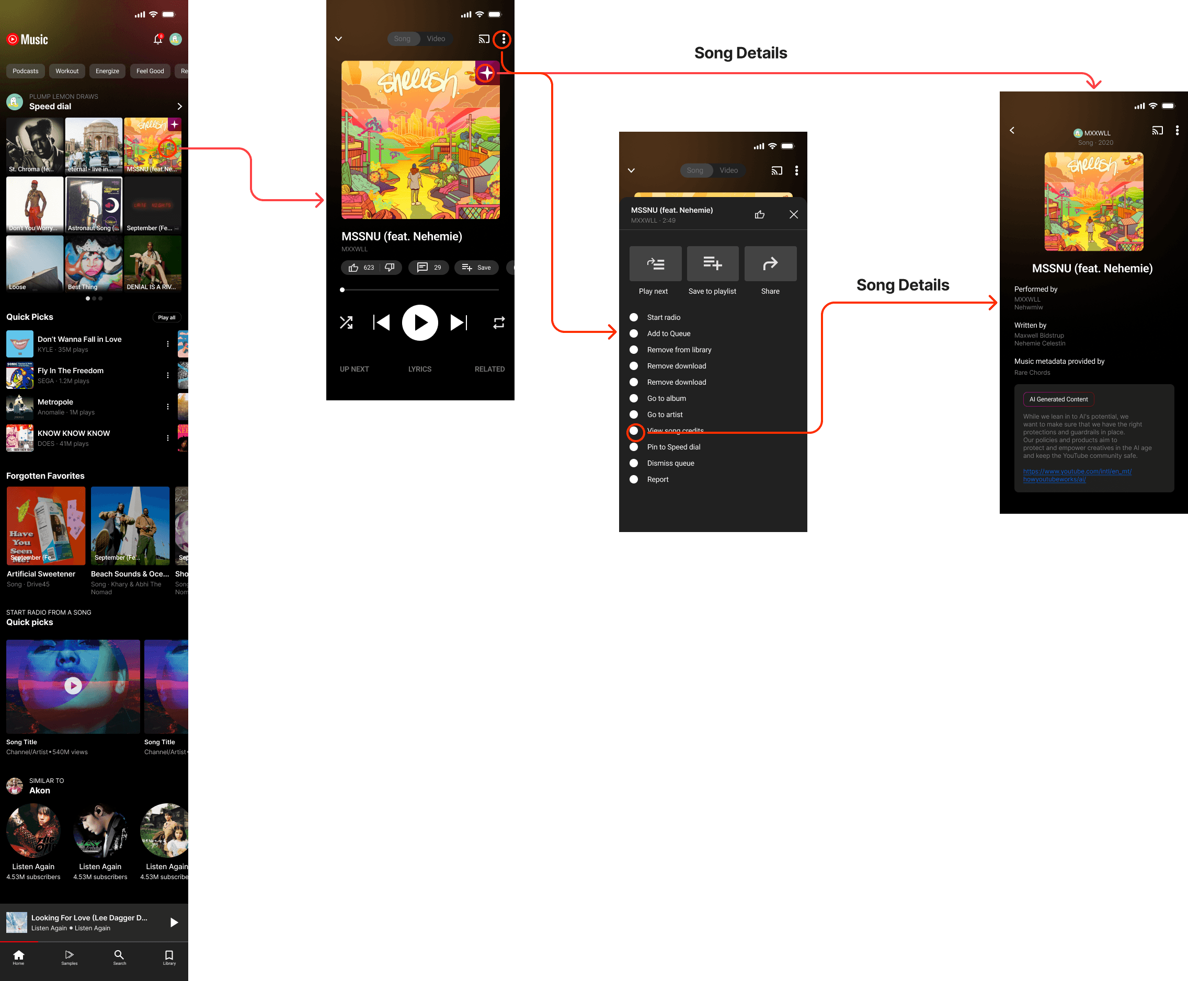Select the Pin to Speed dial option
The height and width of the screenshot is (981, 1188).
click(633, 446)
